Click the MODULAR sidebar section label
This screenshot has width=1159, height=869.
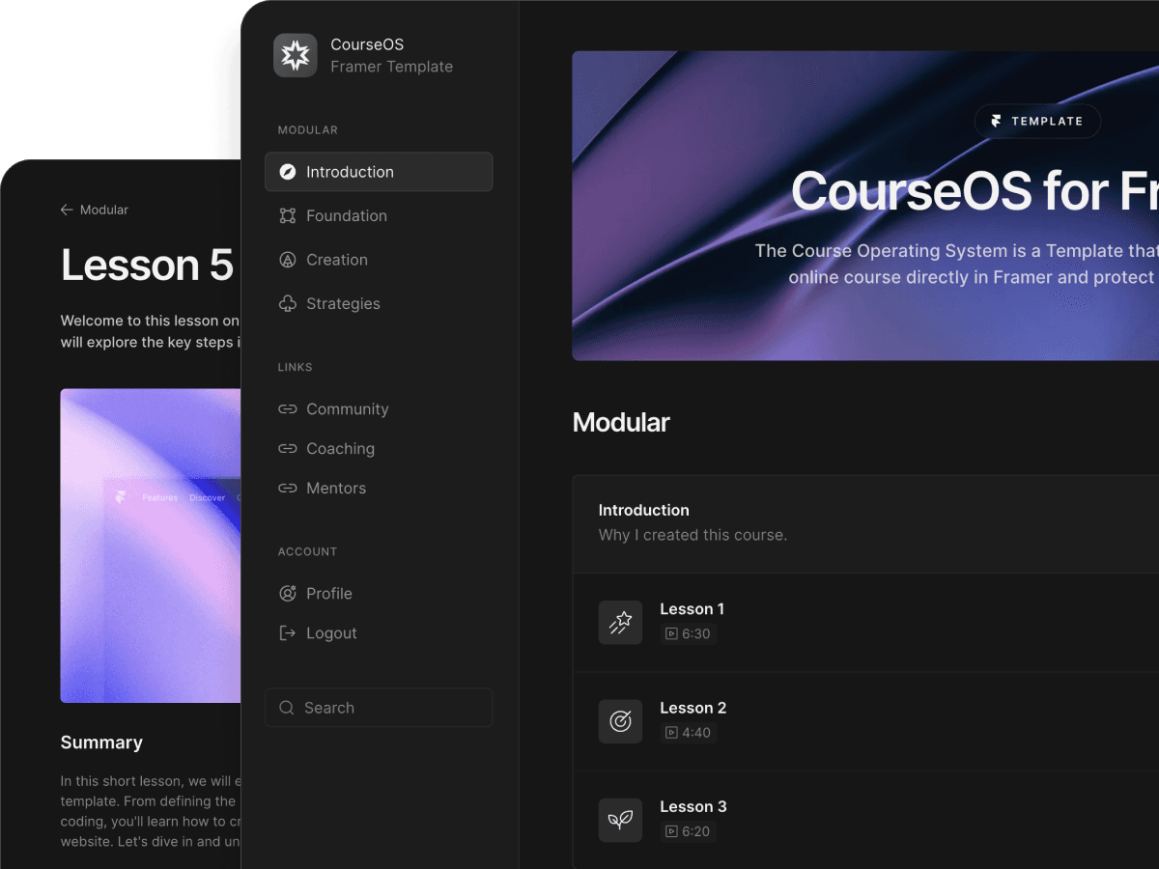point(308,130)
